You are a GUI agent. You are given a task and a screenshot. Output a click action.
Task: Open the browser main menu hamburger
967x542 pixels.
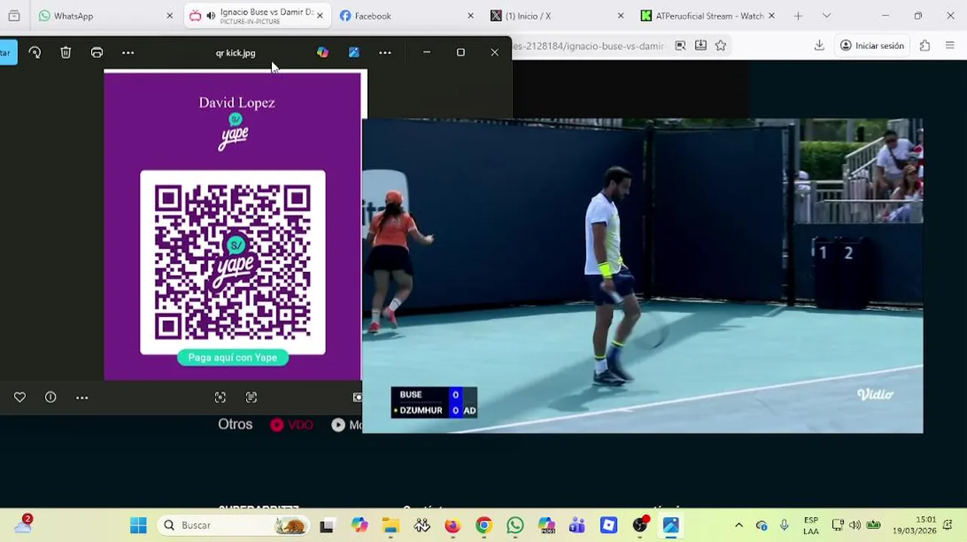[x=950, y=46]
